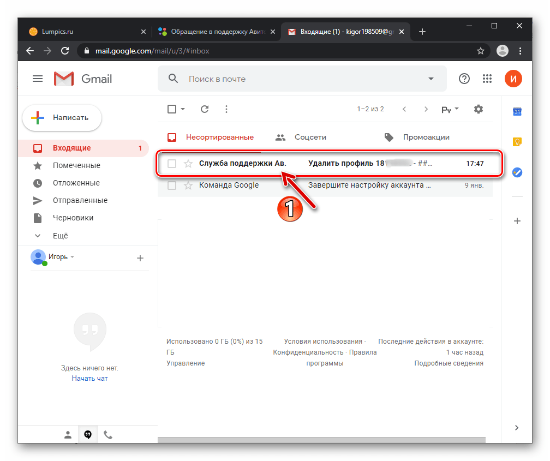
Task: Open the Chrome profile avatar icon
Action: [503, 51]
